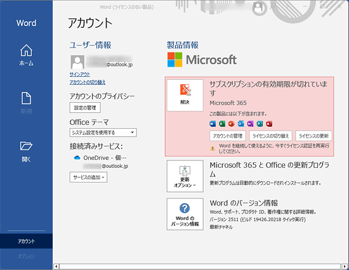Click the OneNote app icon in product list

tap(250, 124)
